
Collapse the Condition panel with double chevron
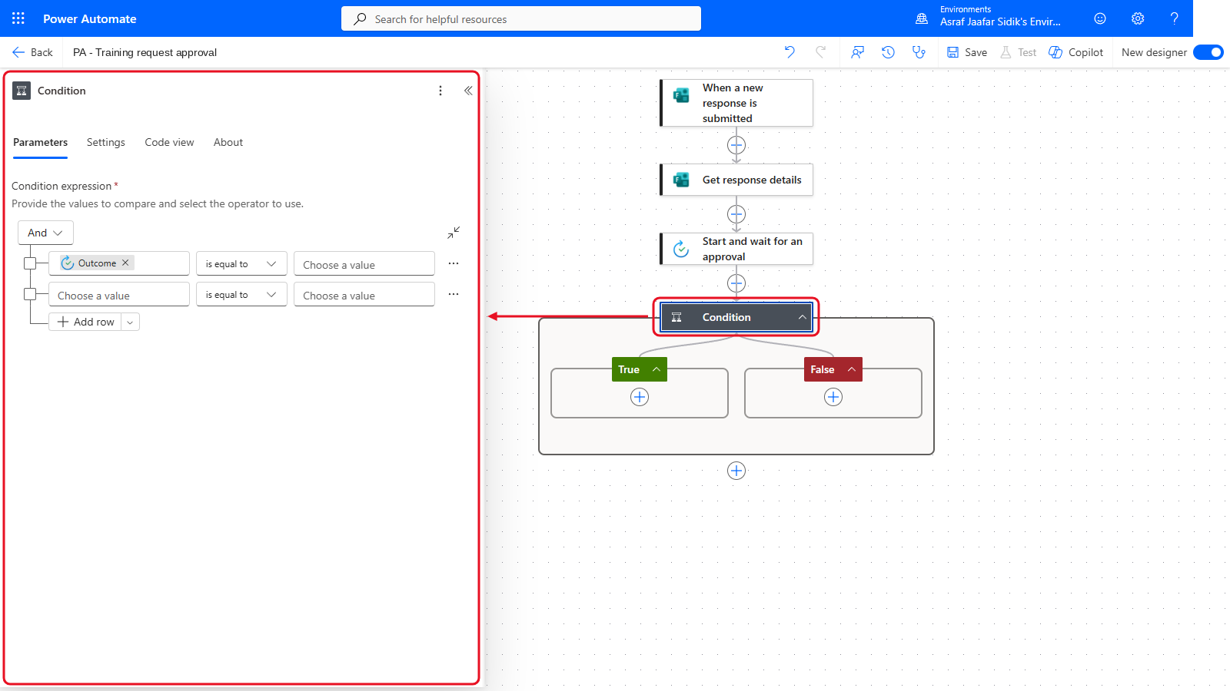(468, 91)
